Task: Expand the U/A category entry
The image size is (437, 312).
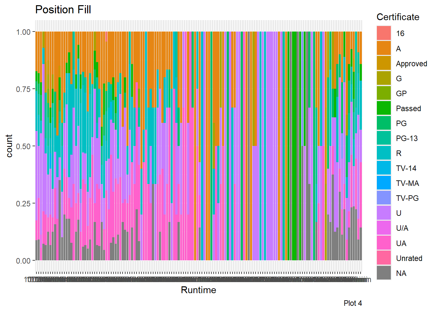Action: tap(384, 228)
